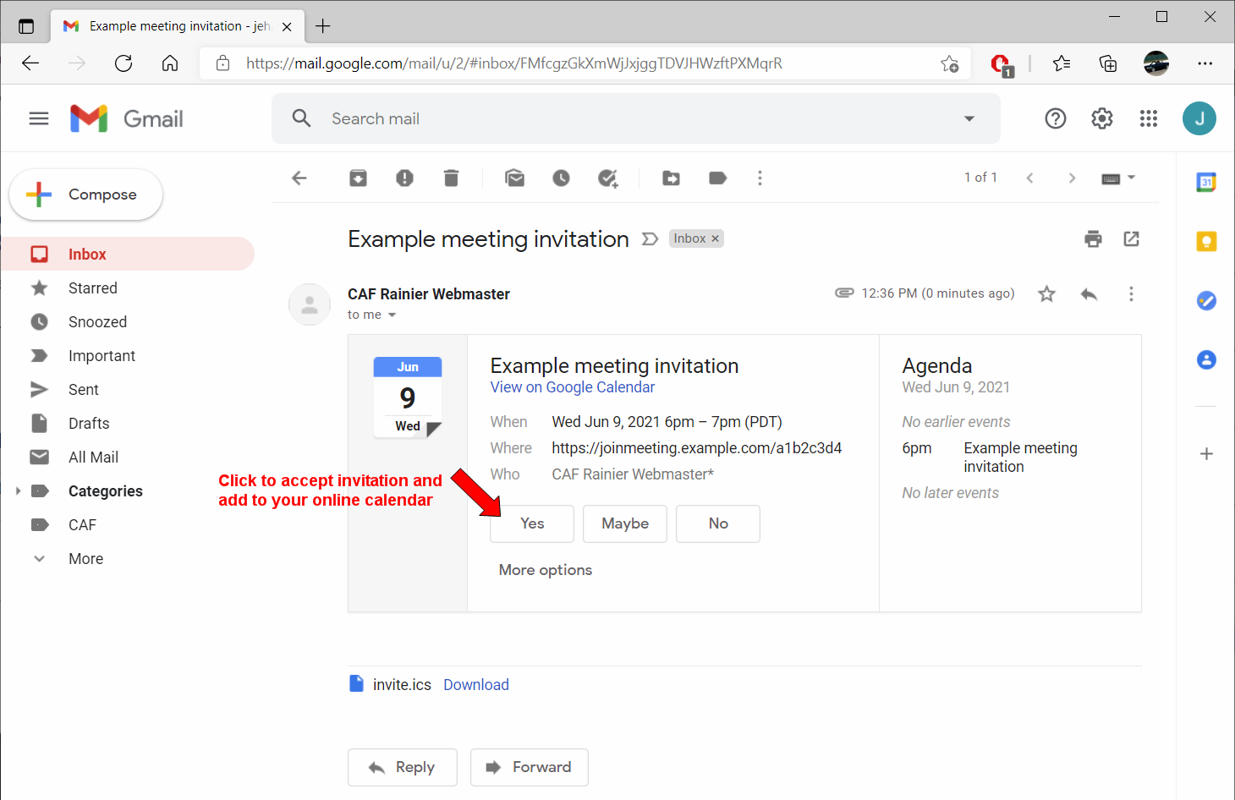Print the email conversation
Viewport: 1235px width, 800px height.
pyautogui.click(x=1093, y=239)
